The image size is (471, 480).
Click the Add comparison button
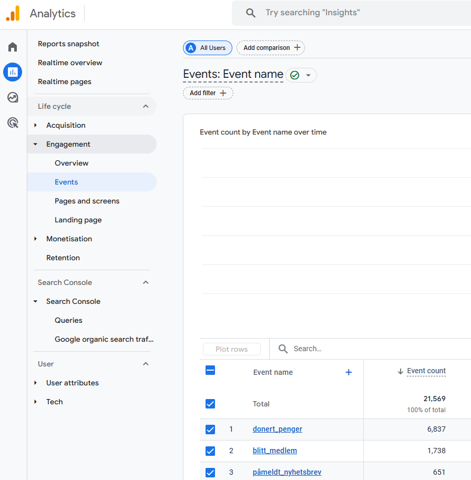point(271,48)
